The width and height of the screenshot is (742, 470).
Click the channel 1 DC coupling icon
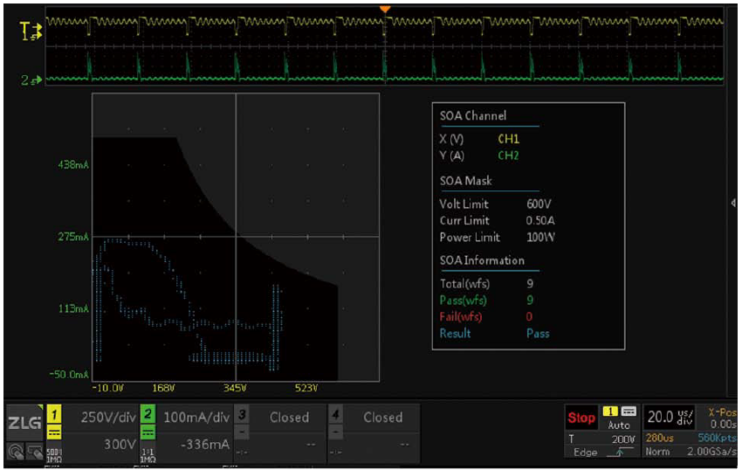[52, 431]
